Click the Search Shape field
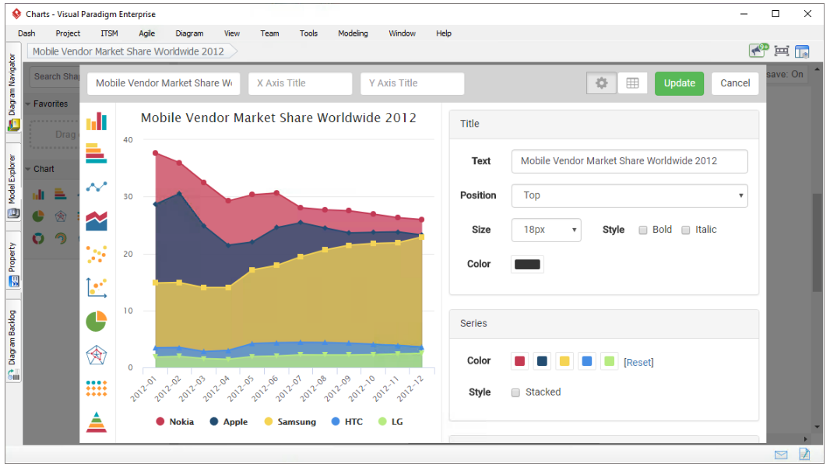Viewport: 830px width, 471px height. (55, 77)
